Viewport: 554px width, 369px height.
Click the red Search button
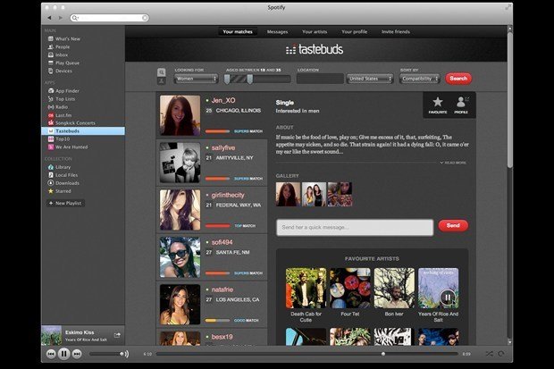[x=458, y=79]
